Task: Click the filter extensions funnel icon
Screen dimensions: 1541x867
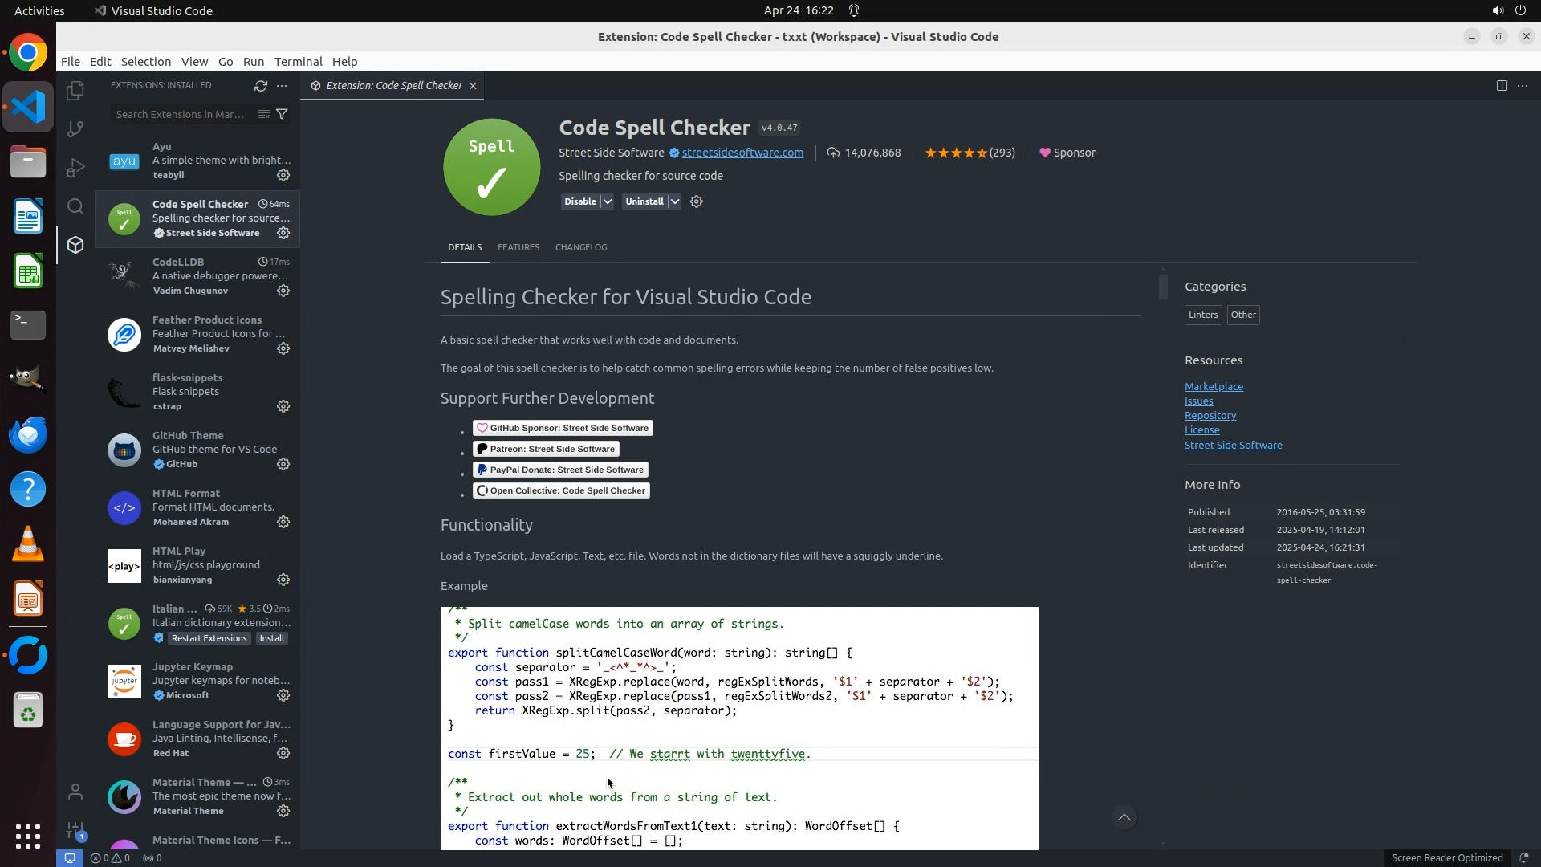Action: pyautogui.click(x=282, y=114)
